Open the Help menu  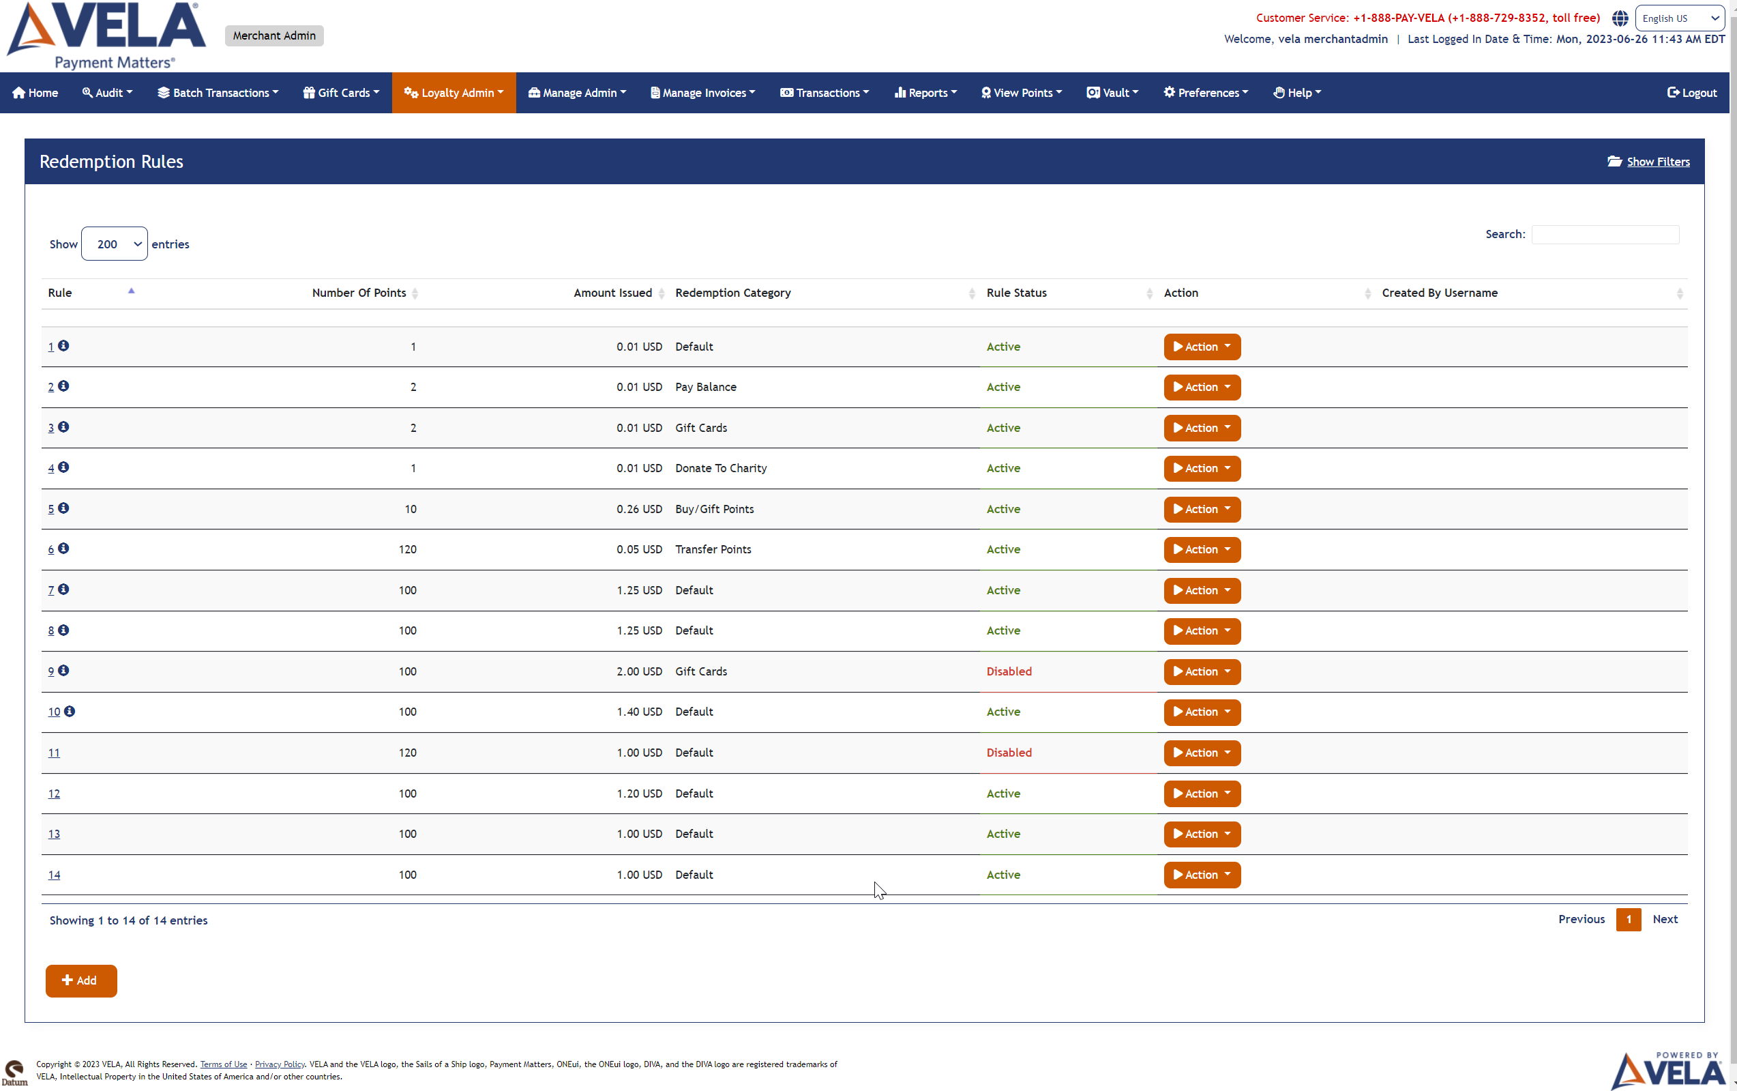(x=1297, y=92)
